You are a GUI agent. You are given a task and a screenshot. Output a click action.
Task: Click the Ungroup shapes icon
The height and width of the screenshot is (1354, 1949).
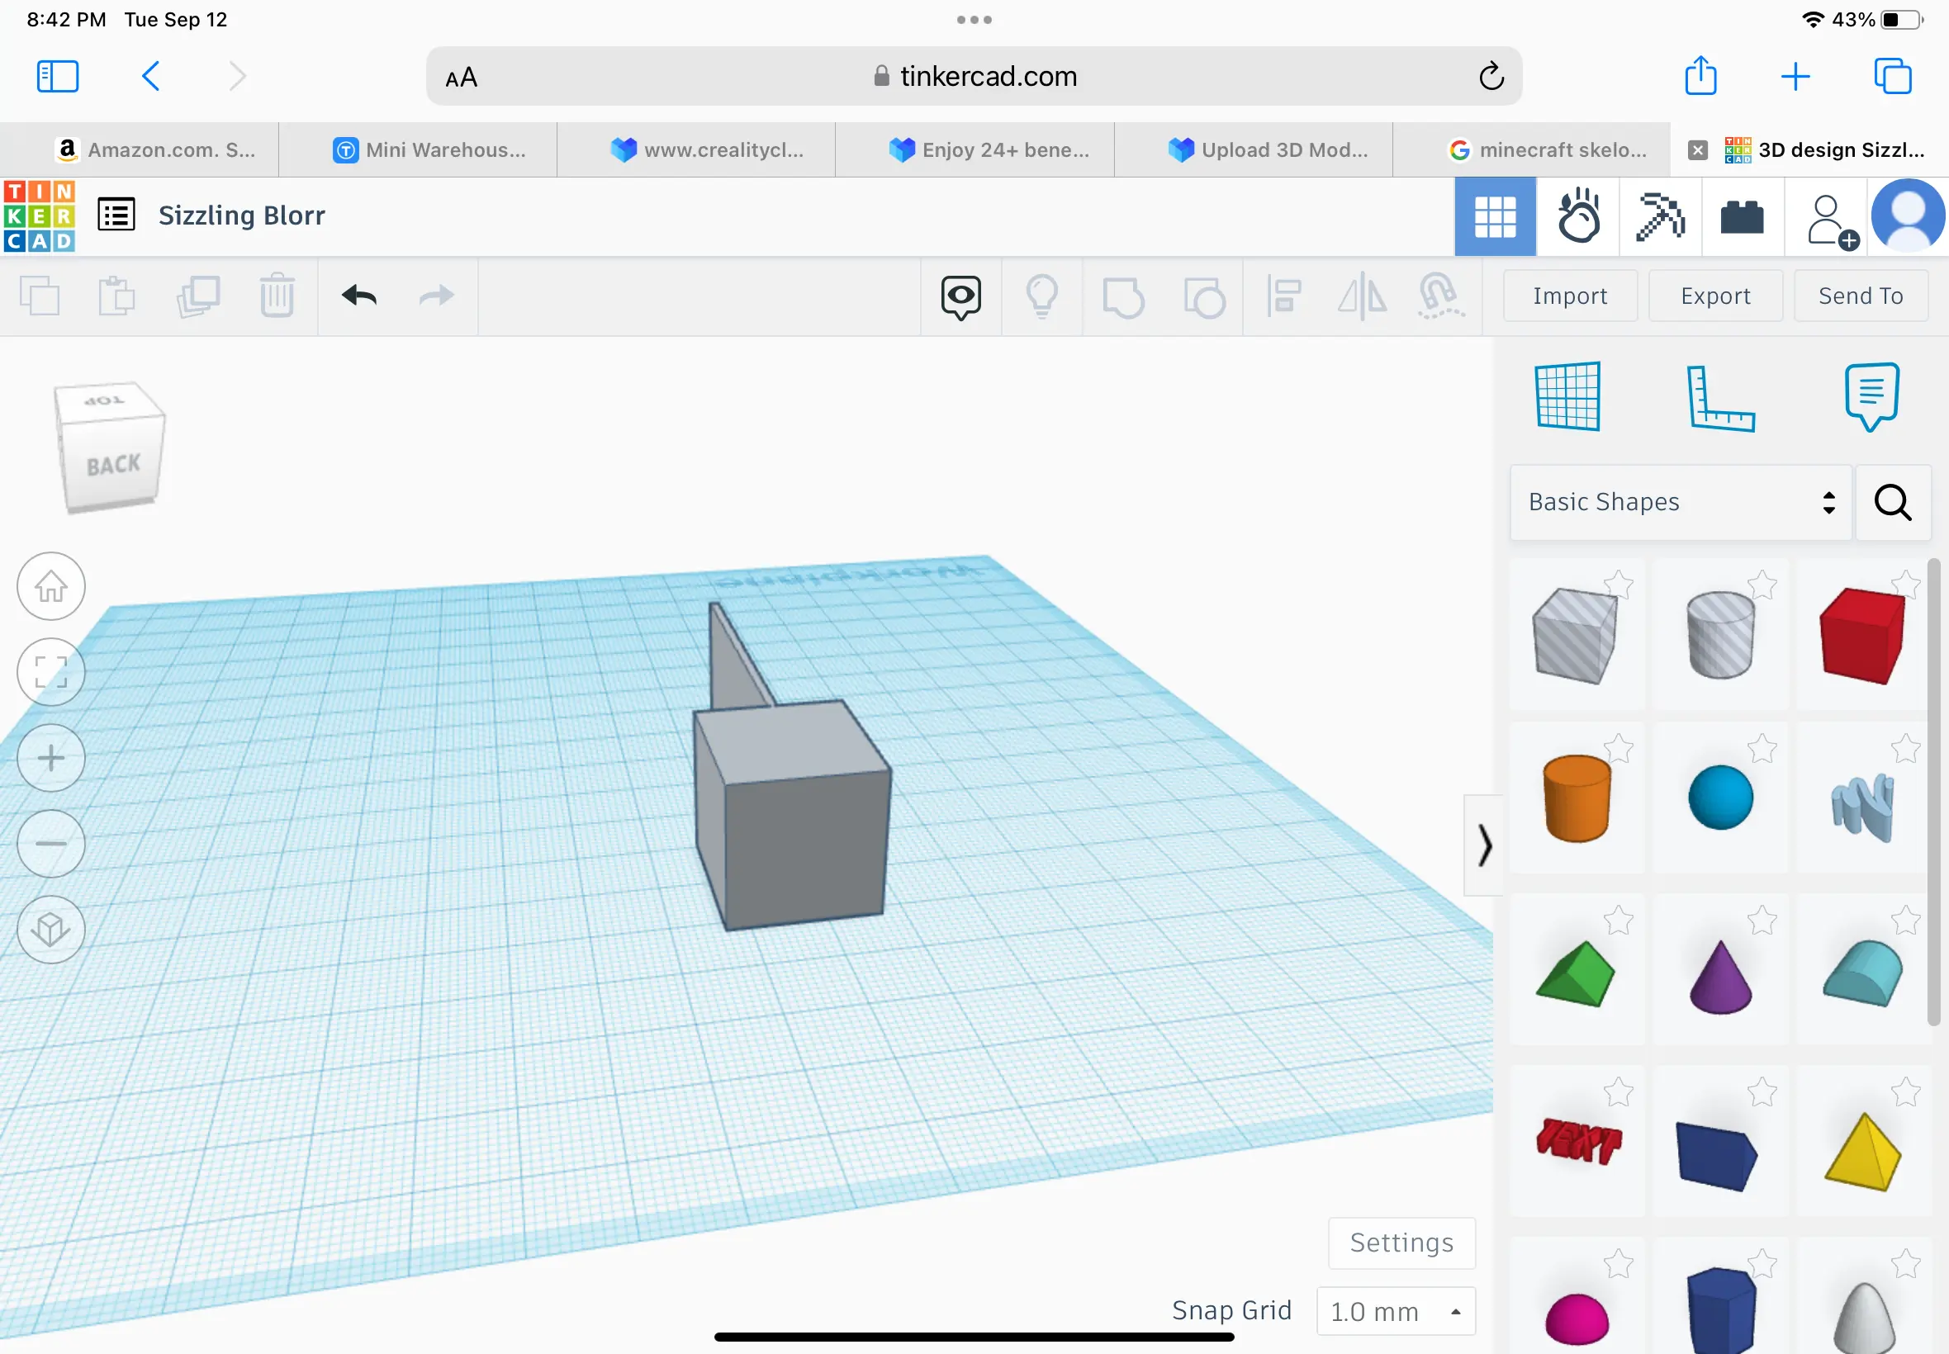coord(1204,298)
